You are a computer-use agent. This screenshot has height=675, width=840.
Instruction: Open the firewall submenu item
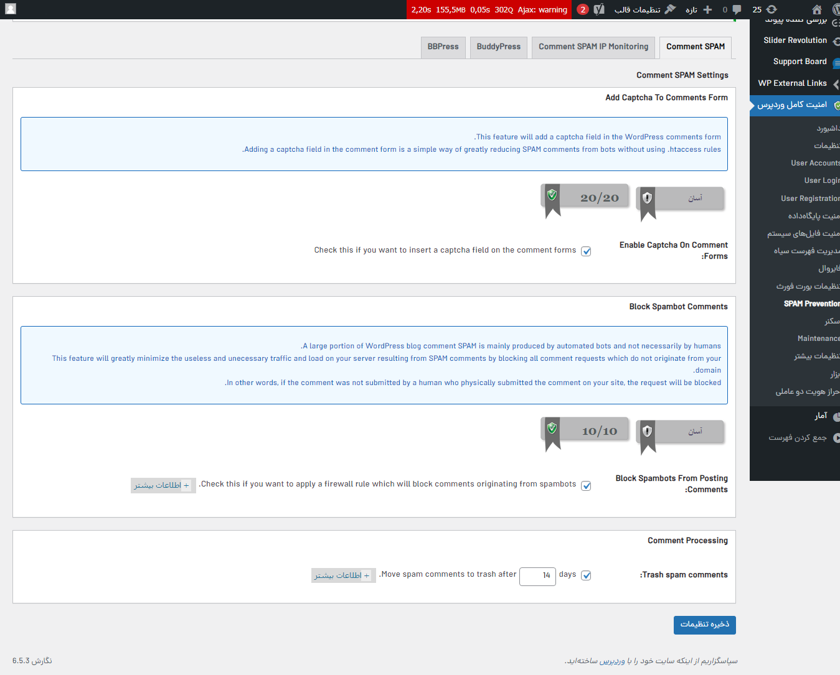click(x=828, y=269)
